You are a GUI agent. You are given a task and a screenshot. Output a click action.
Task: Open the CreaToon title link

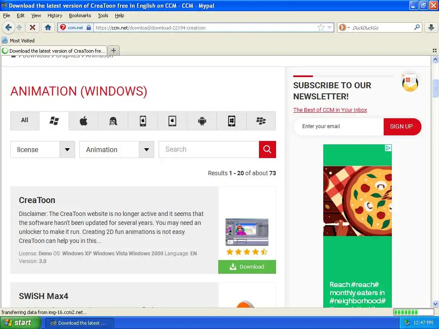[37, 200]
